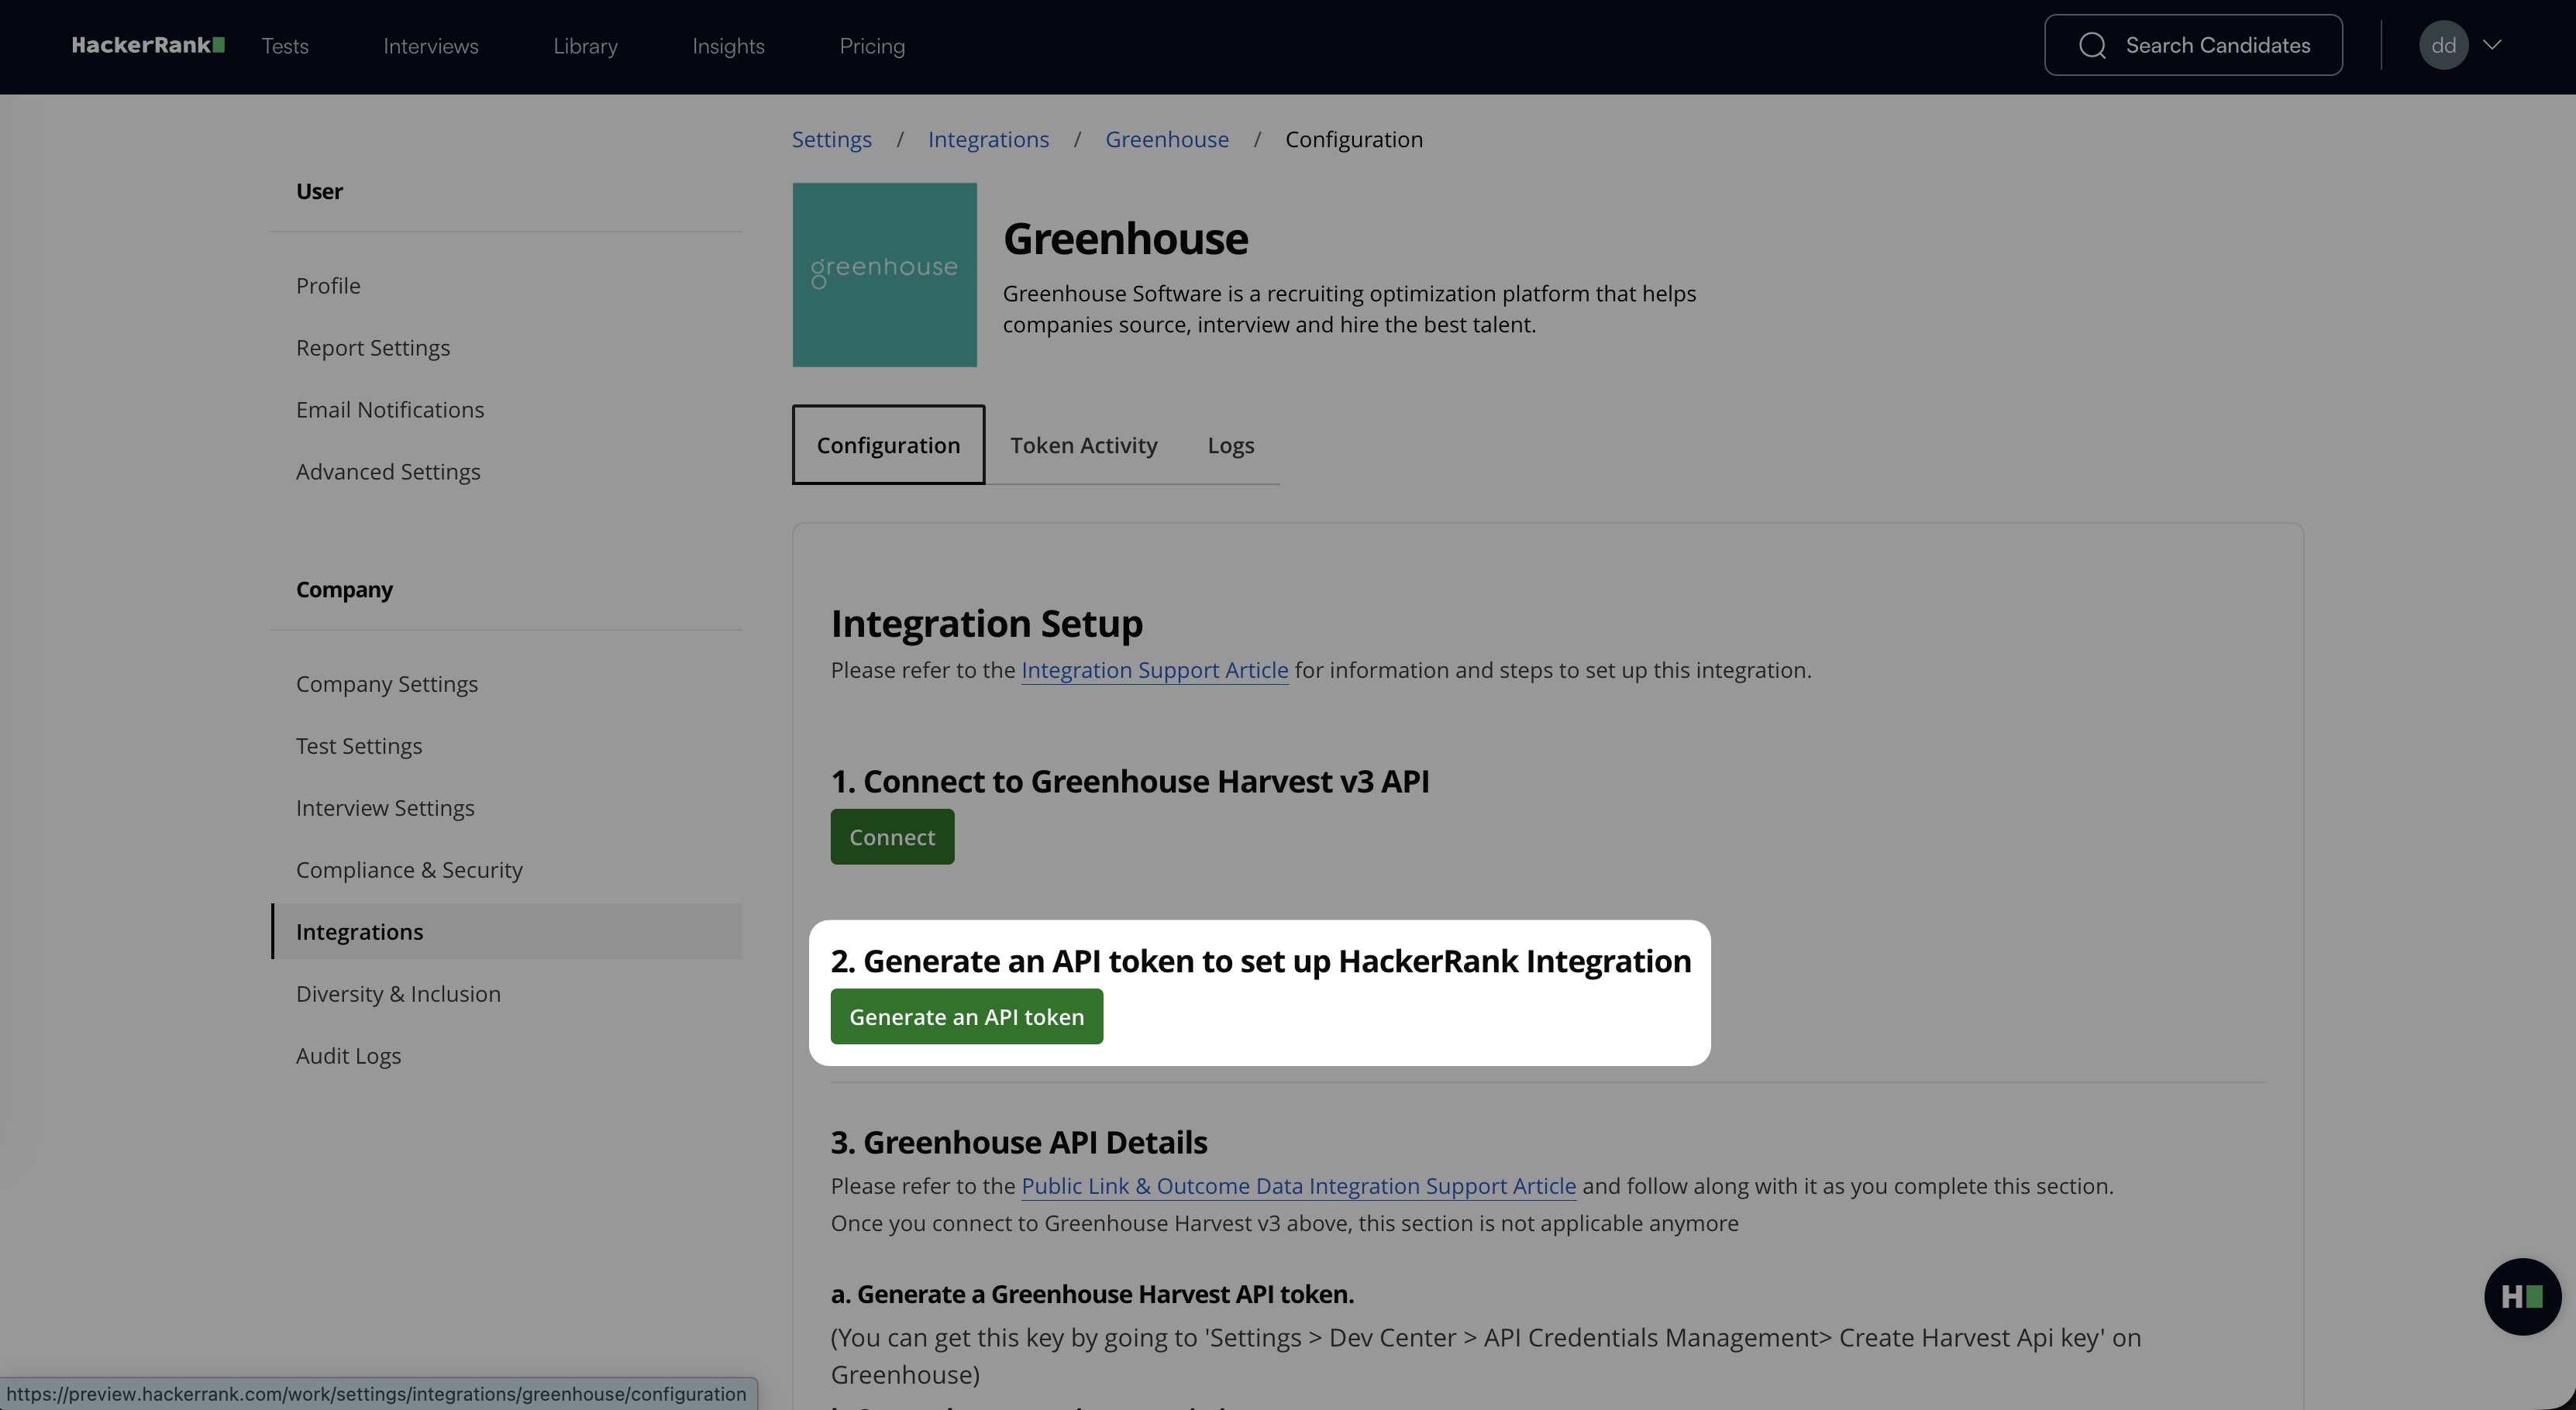Open Advanced Settings in sidebar

point(388,472)
